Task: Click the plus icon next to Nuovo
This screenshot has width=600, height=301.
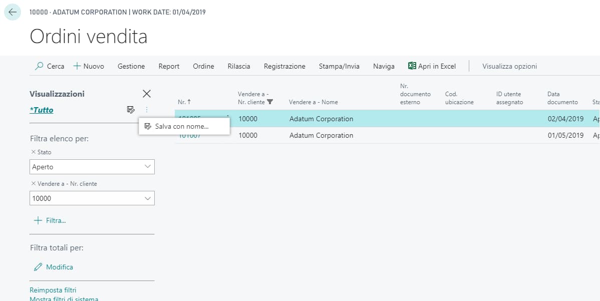Action: coord(77,66)
